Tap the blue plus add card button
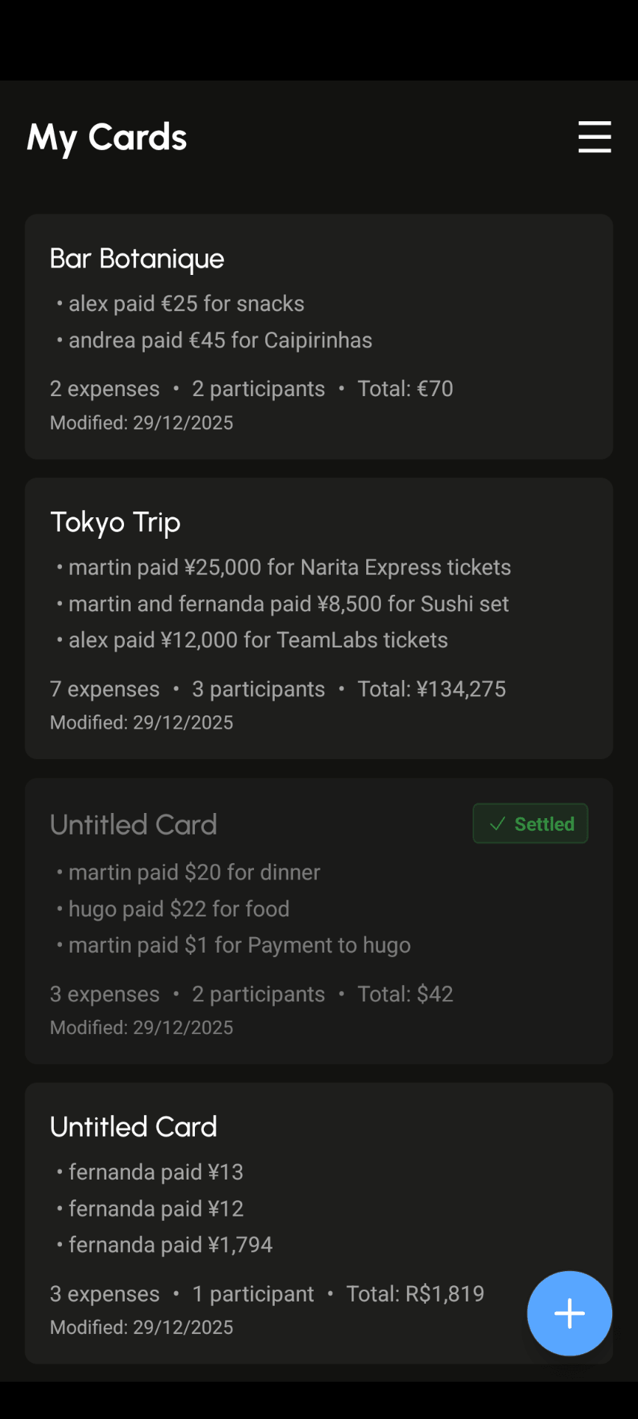This screenshot has width=638, height=1419. click(x=569, y=1313)
